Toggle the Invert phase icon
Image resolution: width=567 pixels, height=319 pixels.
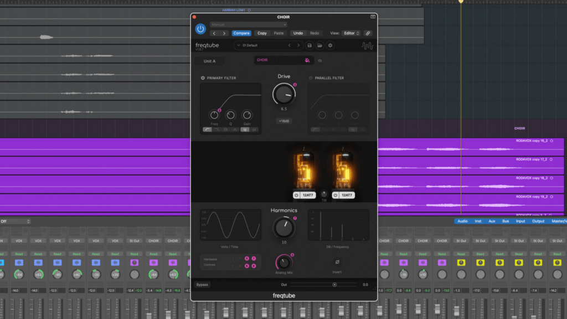337,262
